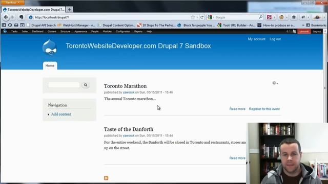Click yaworsk author link under Toronto Marathon

pyautogui.click(x=129, y=92)
